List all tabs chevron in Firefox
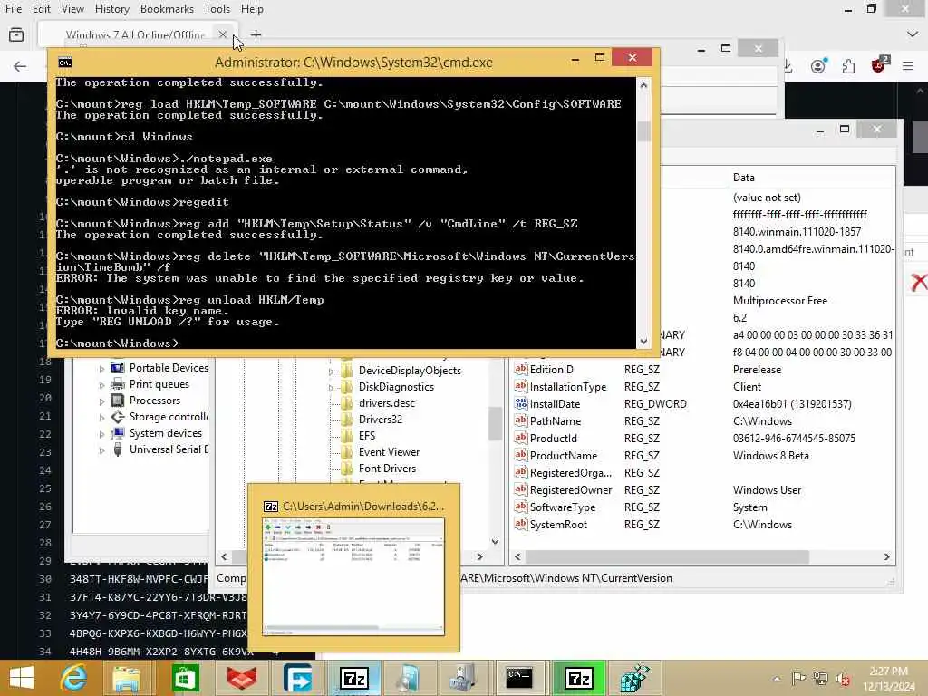This screenshot has height=696, width=928. pyautogui.click(x=912, y=34)
